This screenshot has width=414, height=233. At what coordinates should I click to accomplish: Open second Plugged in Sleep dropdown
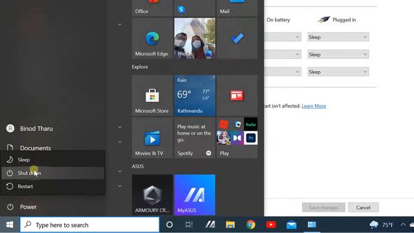[x=338, y=54]
